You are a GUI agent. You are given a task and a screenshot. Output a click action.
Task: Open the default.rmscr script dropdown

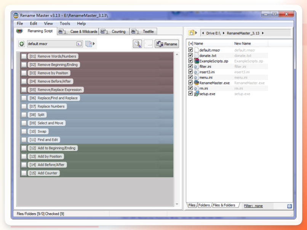(79, 44)
